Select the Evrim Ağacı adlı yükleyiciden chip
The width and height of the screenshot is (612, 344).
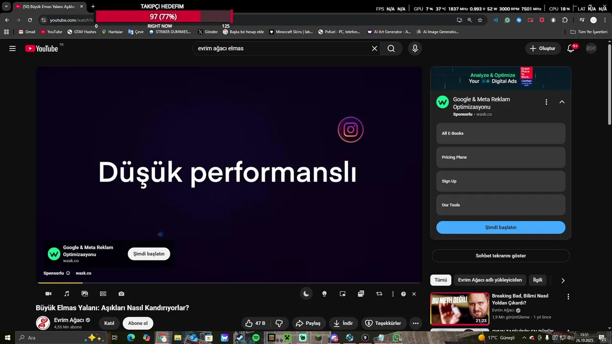490,280
